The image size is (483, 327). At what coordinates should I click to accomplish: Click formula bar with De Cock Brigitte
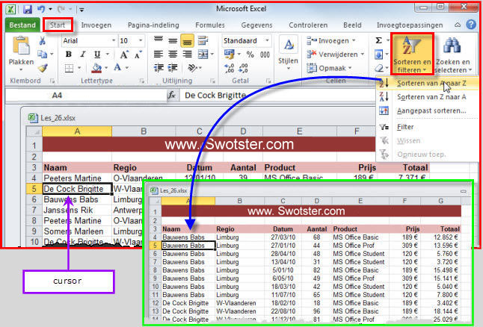pyautogui.click(x=277, y=96)
